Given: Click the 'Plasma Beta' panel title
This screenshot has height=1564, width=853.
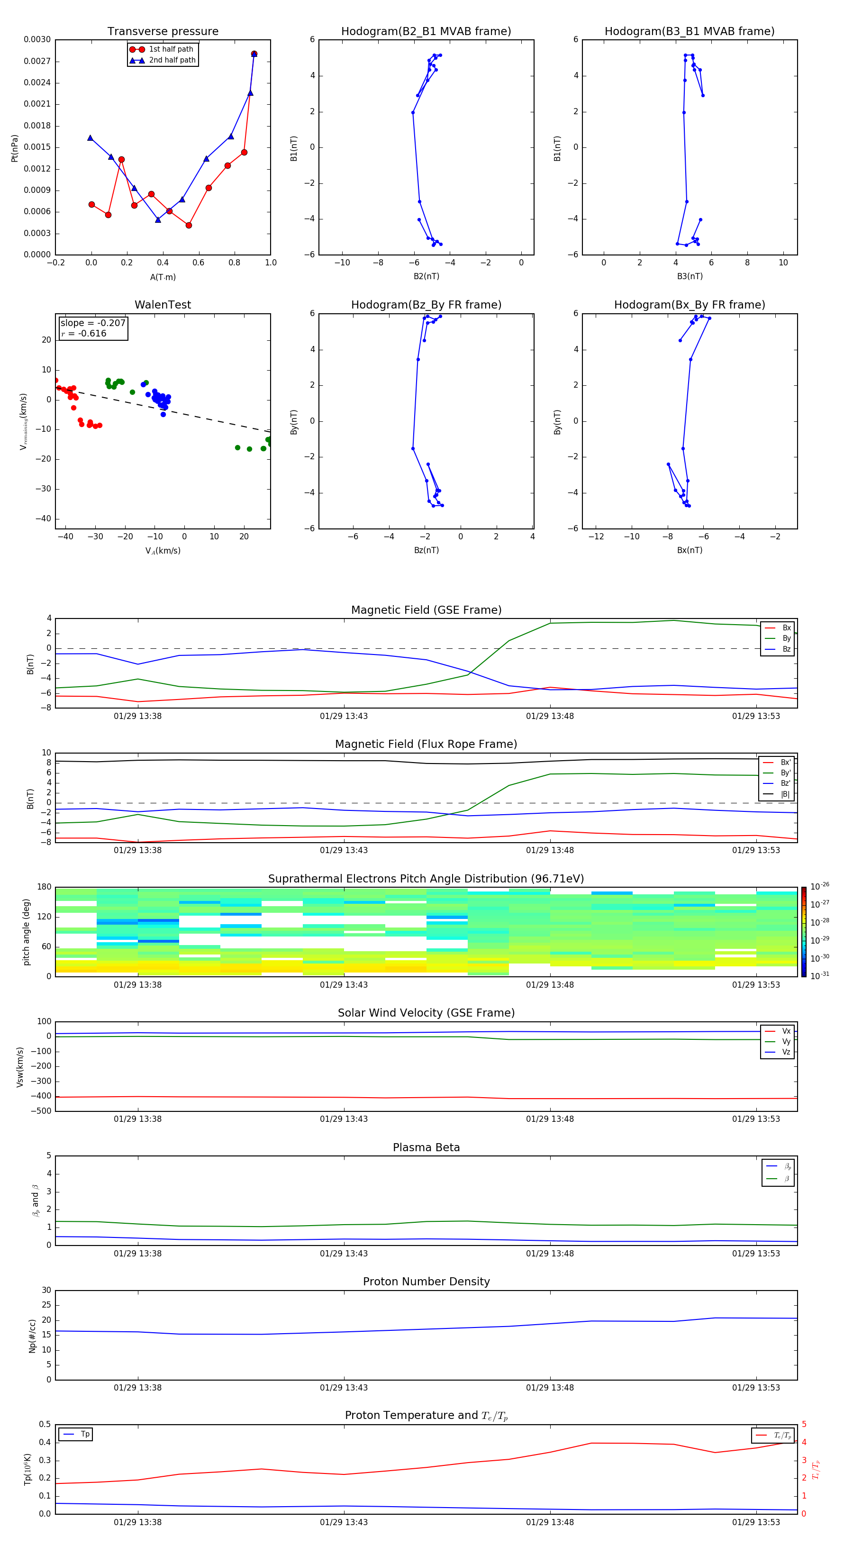Looking at the screenshot, I should pyautogui.click(x=426, y=1147).
